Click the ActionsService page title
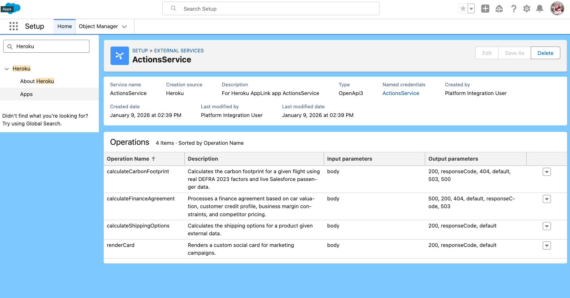 click(162, 59)
